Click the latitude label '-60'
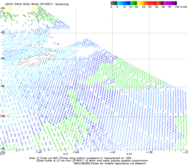188x165 pixels. point(2,8)
